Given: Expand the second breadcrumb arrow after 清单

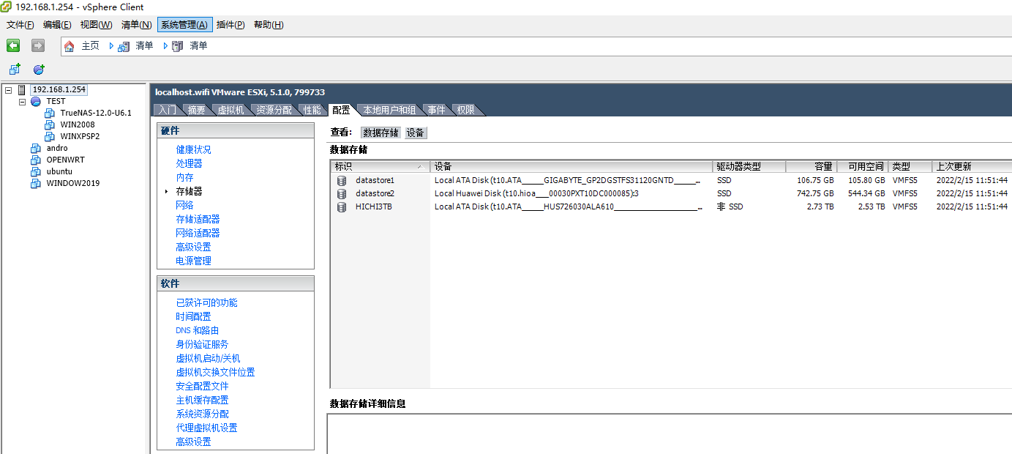Looking at the screenshot, I should pyautogui.click(x=165, y=46).
